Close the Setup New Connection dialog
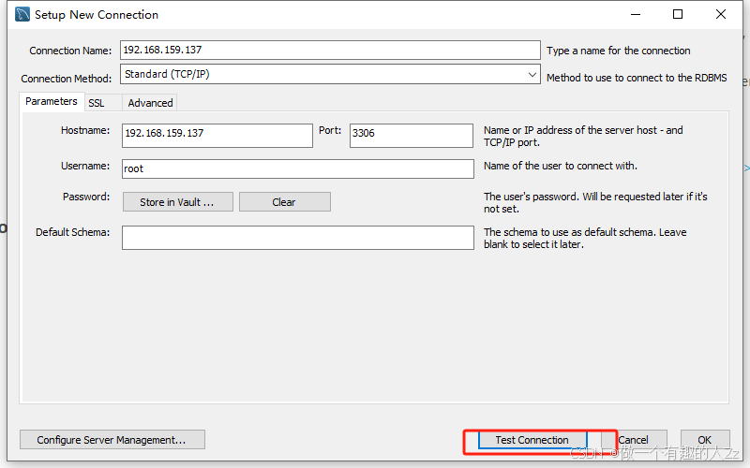This screenshot has width=750, height=468. point(721,14)
